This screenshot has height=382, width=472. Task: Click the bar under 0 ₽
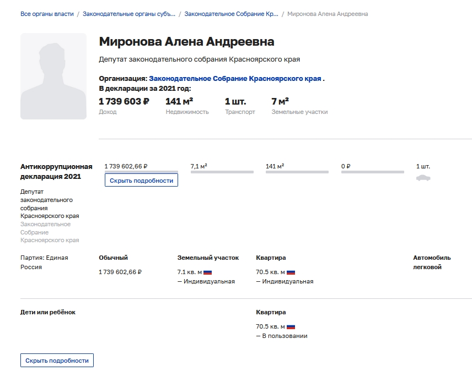(372, 172)
